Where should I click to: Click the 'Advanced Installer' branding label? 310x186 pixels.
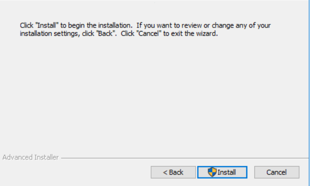point(31,157)
